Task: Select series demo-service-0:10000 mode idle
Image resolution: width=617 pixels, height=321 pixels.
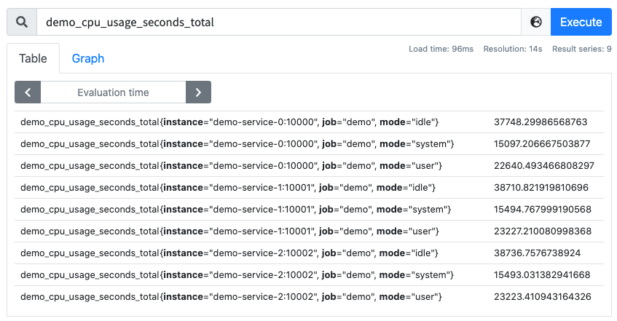Action: coord(229,122)
